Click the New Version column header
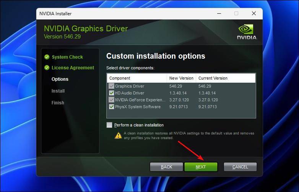The width and height of the screenshot is (299, 192). pos(181,78)
